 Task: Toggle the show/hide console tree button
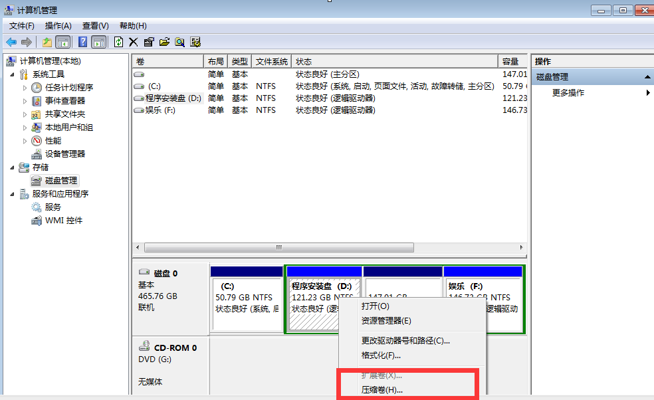click(62, 42)
